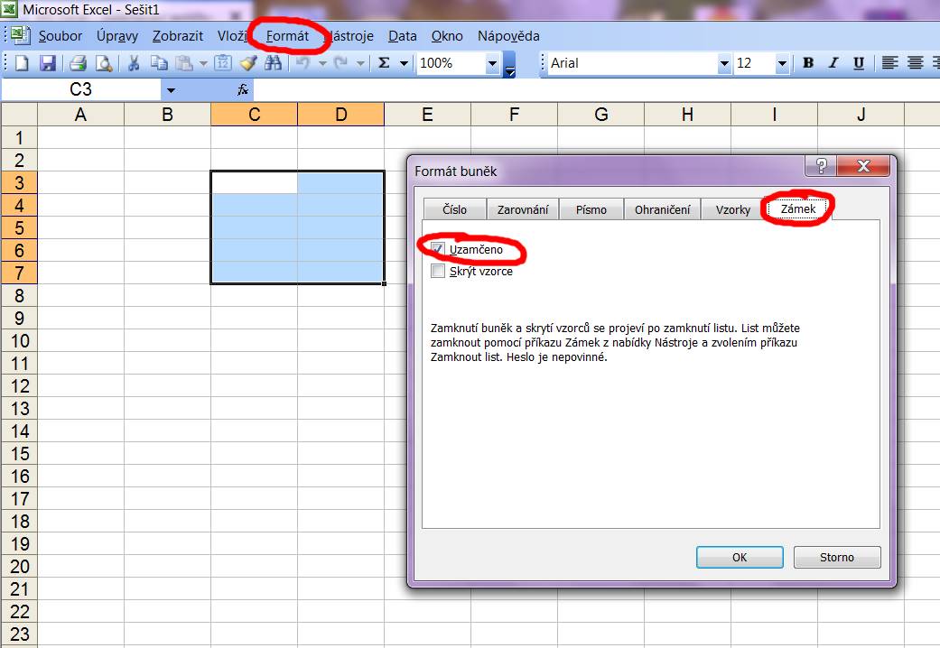Select row 23 header
940x648 pixels.
coord(19,634)
